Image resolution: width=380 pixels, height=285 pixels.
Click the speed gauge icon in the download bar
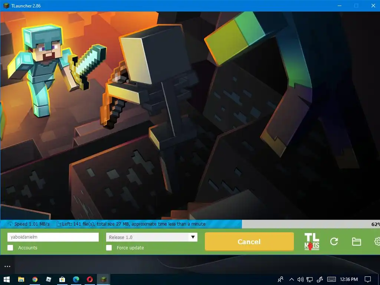point(10,224)
